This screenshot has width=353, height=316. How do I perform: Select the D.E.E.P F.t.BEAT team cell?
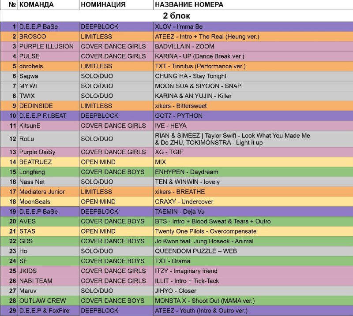tap(49, 115)
